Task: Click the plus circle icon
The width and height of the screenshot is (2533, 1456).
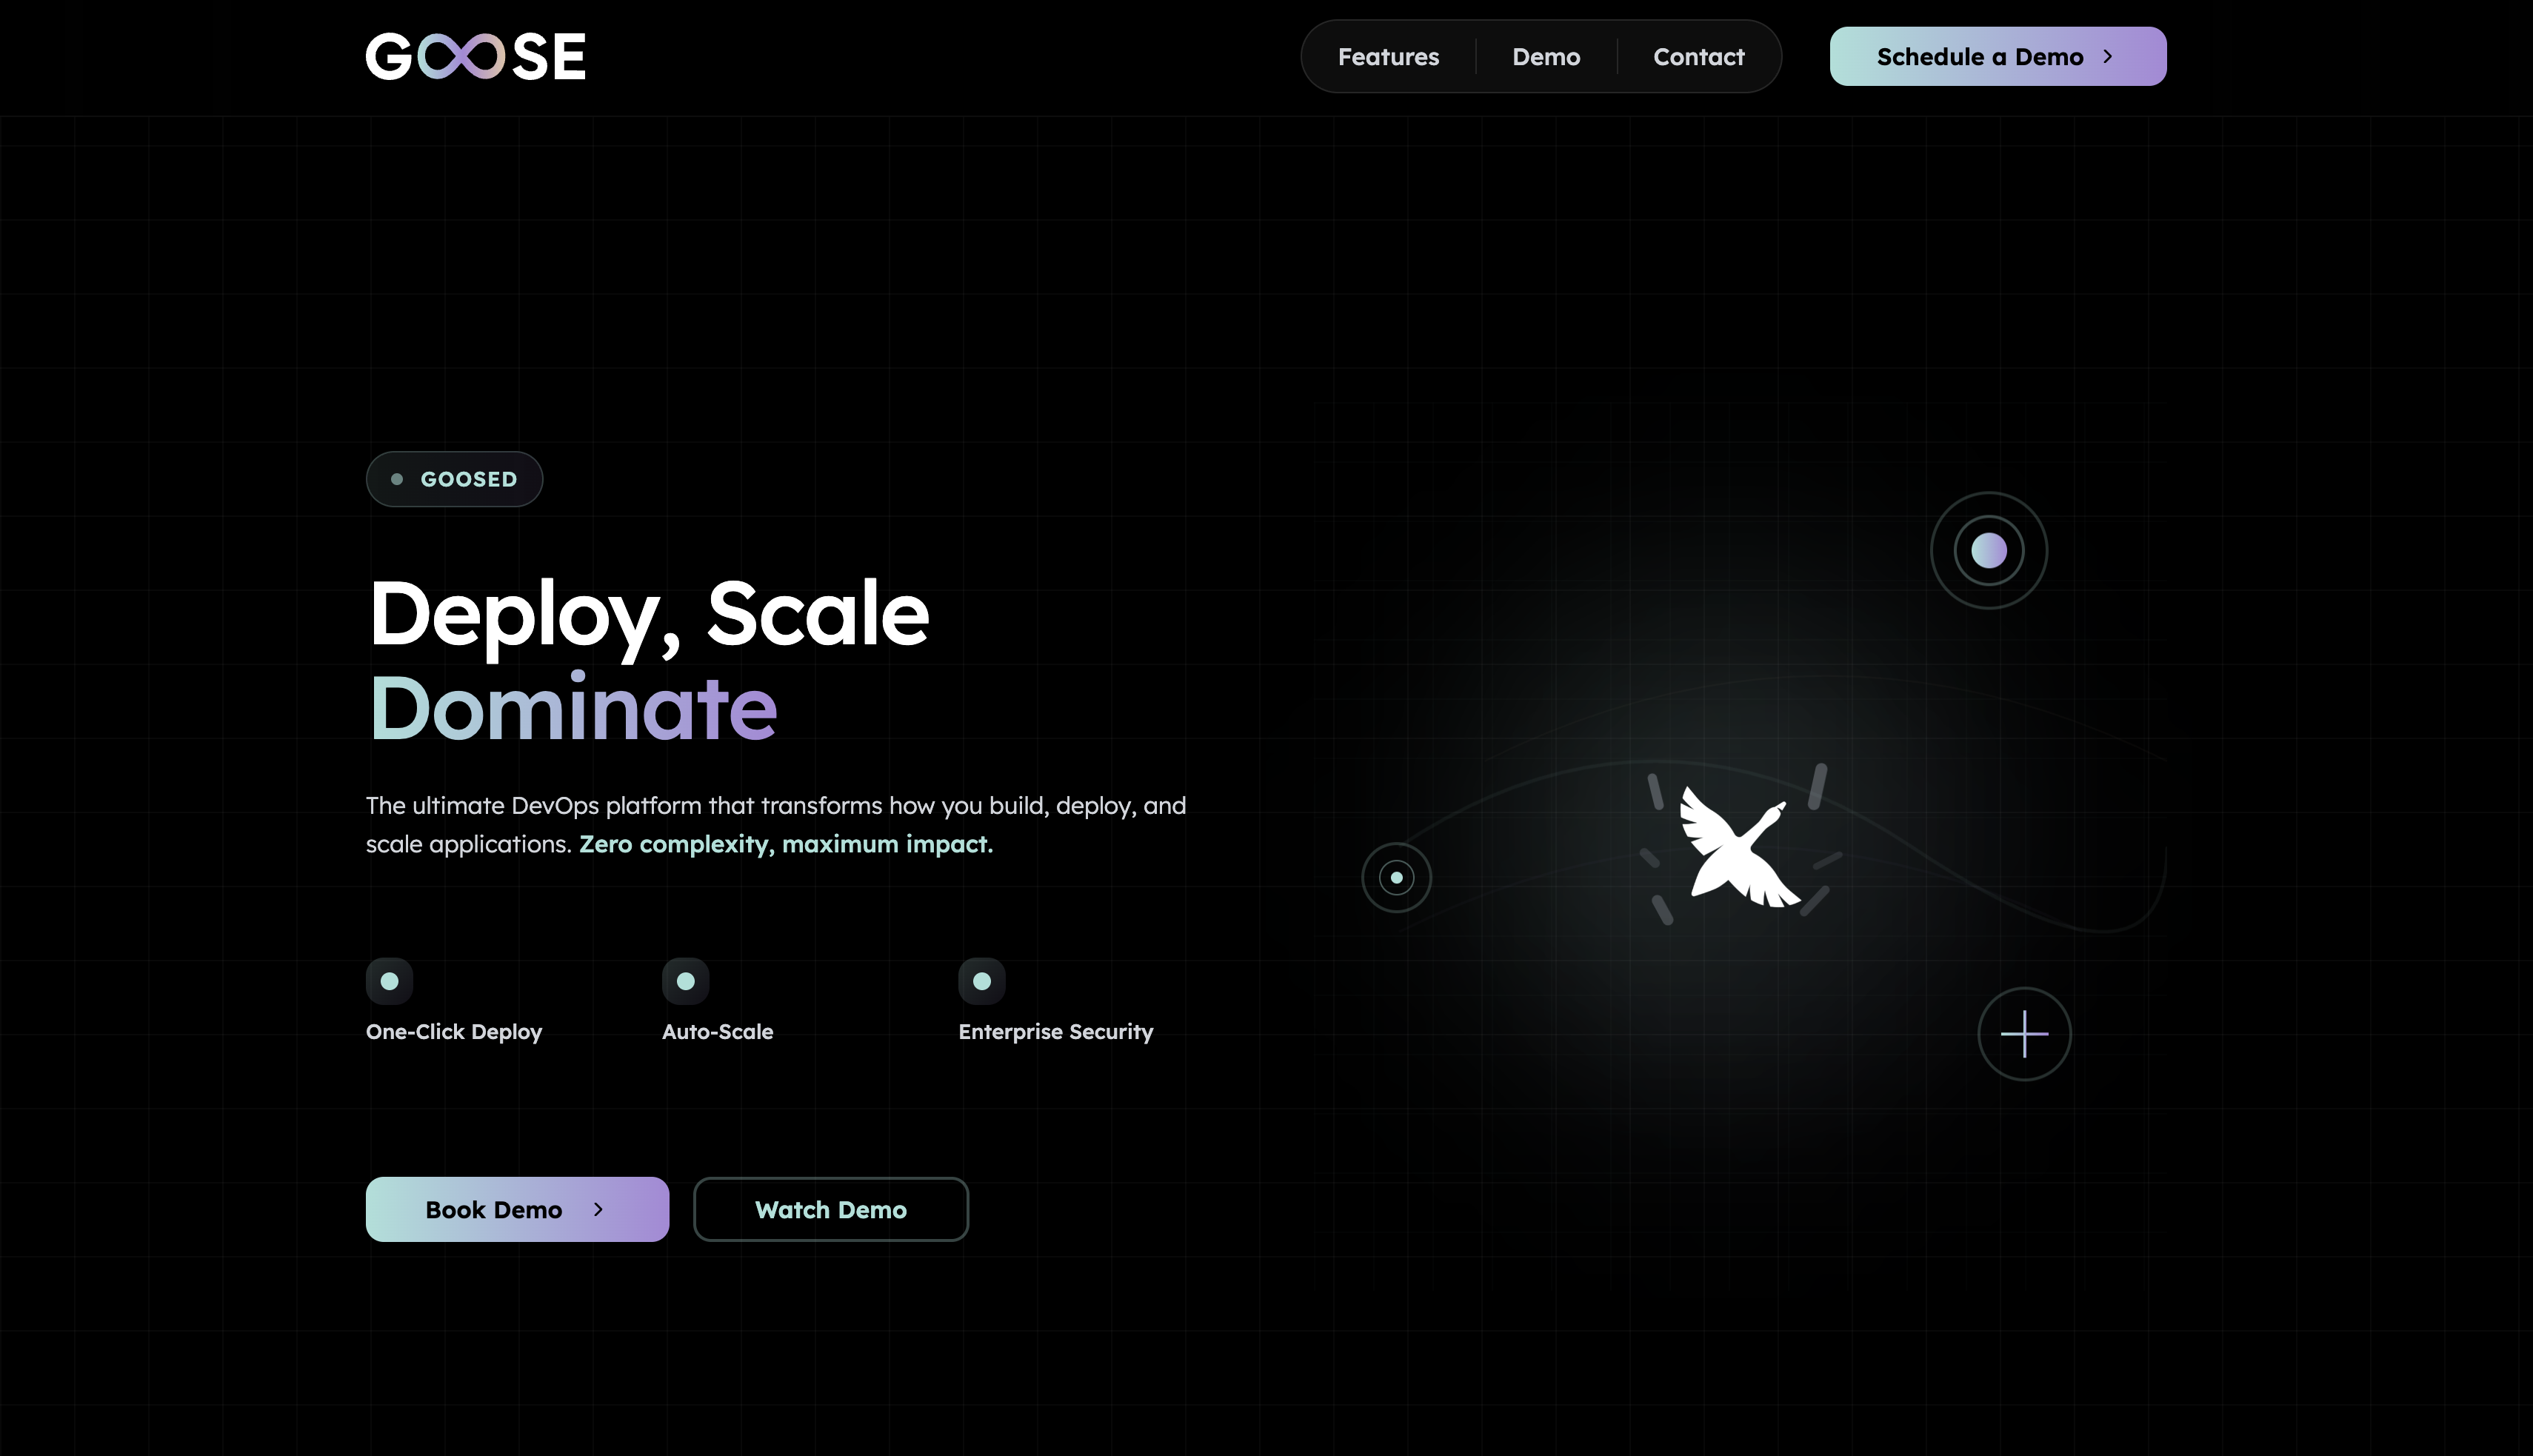Action: point(2024,1034)
